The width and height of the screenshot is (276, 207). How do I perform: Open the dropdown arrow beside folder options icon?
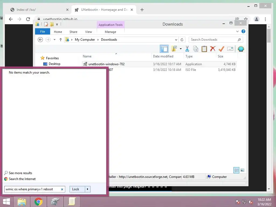pyautogui.click(x=181, y=49)
